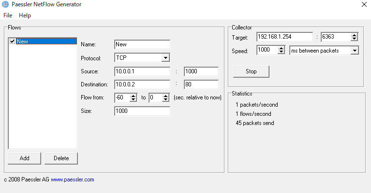Click the Collector Target IP field

coord(284,37)
